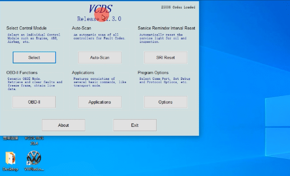Click the 宽带连接 desktop shortcut label
290x176 pixels.
coord(10,138)
